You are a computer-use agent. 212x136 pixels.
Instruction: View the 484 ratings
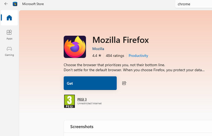coord(115,56)
